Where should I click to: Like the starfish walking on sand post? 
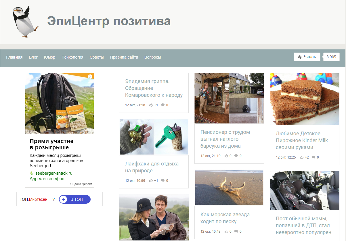(x=226, y=232)
